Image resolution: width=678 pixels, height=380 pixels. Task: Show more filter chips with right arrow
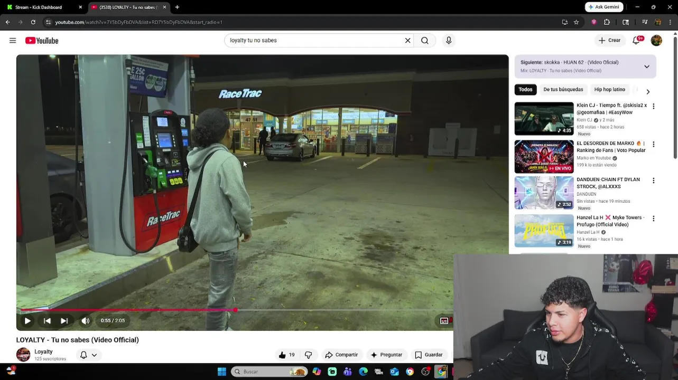(648, 92)
